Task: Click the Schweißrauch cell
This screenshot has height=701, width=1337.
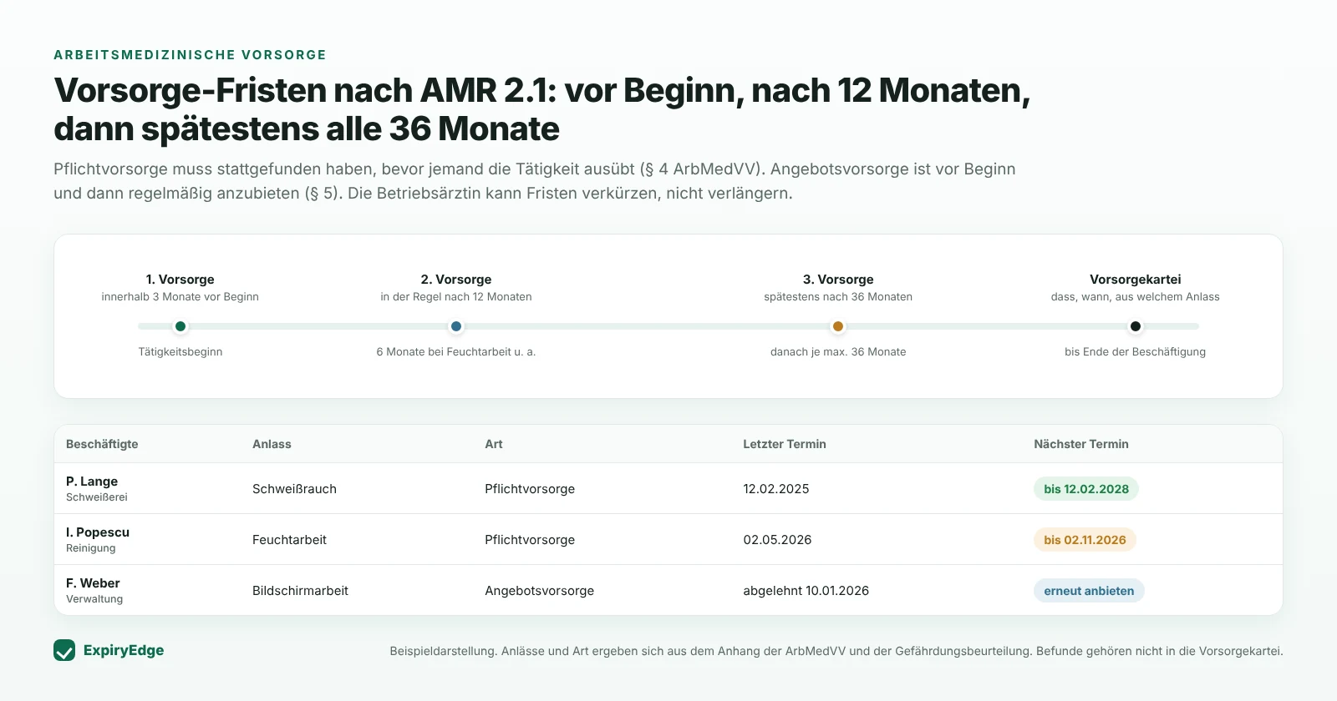Action: coord(294,489)
